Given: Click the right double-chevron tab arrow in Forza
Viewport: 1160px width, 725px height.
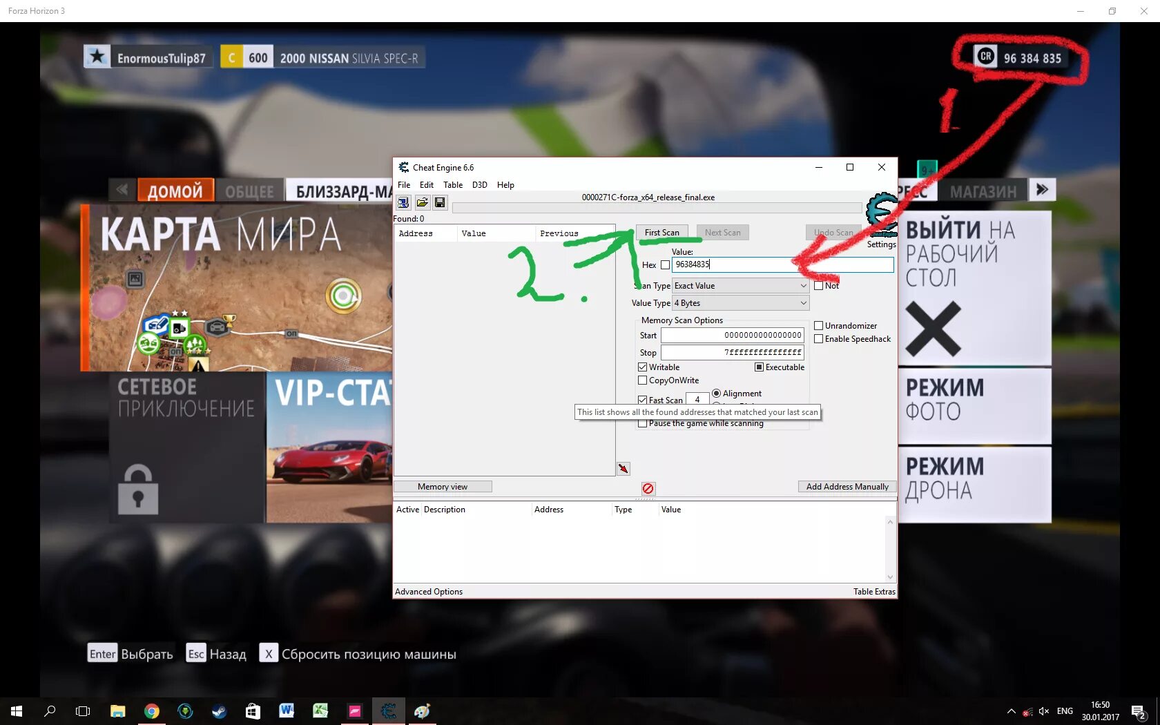Looking at the screenshot, I should tap(1042, 189).
